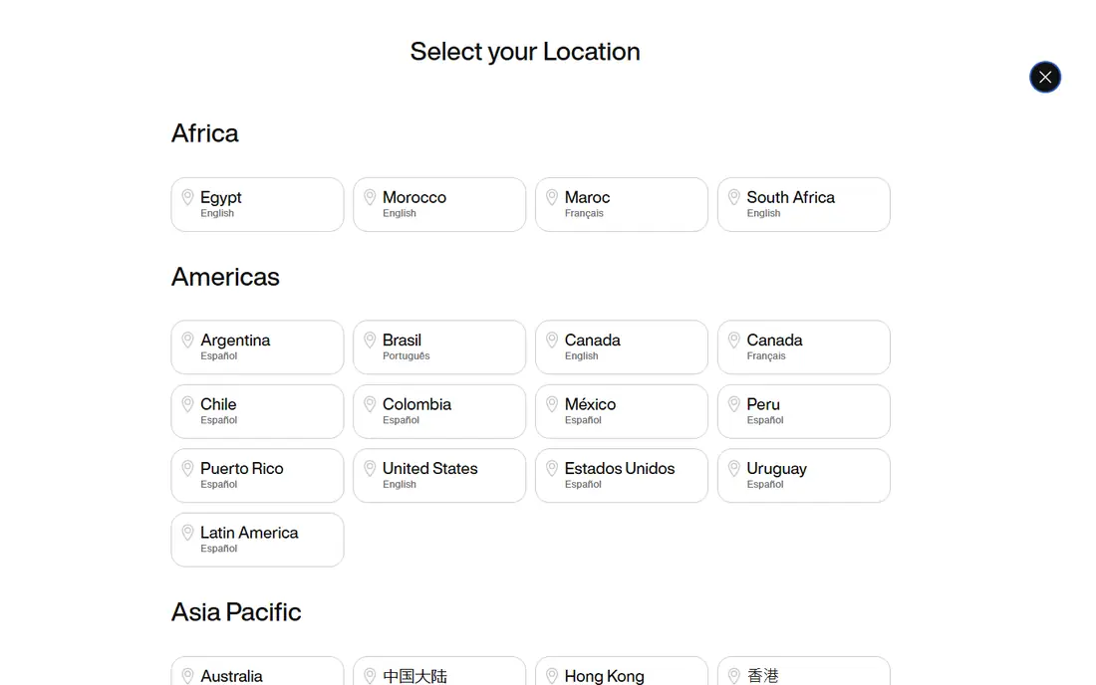The height and width of the screenshot is (685, 1096).
Task: Click the pin icon beside Egypt
Action: pyautogui.click(x=187, y=197)
